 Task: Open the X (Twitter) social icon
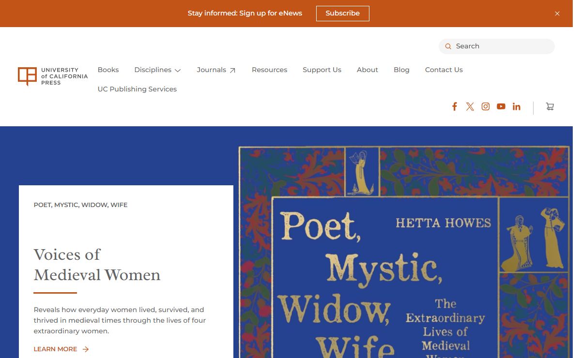(470, 106)
